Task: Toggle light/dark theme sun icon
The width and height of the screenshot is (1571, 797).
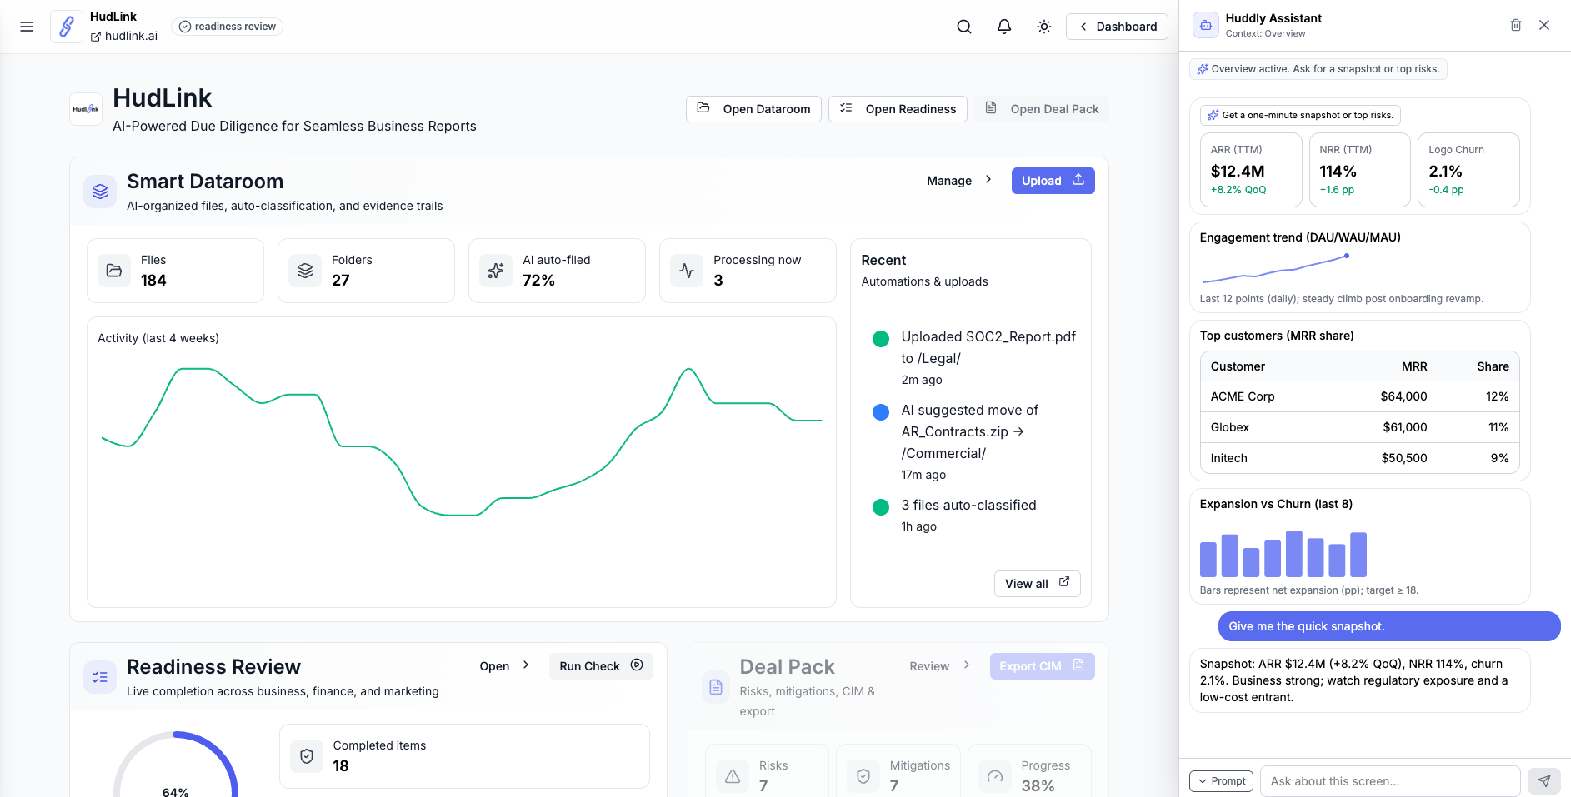Action: [x=1044, y=27]
